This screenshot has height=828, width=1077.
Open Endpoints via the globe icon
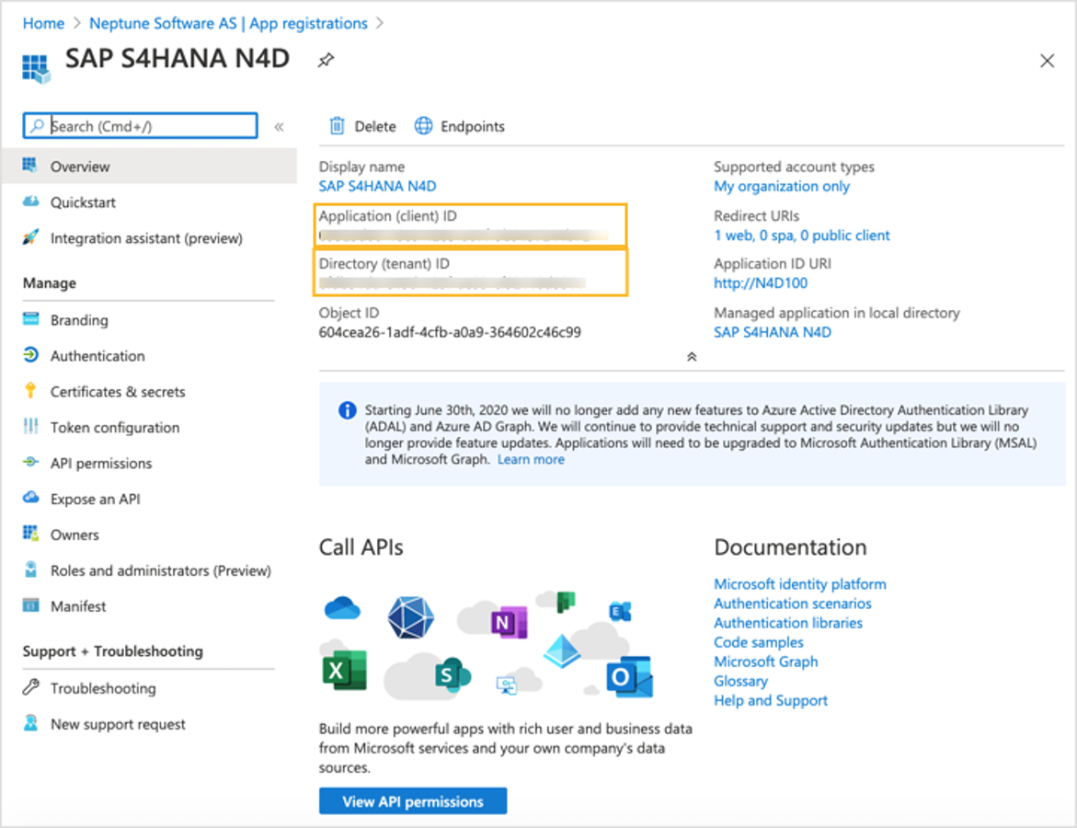[423, 126]
